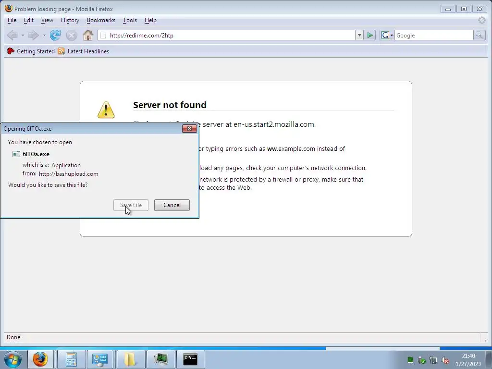Viewport: 492px width, 369px height.
Task: Minimize the Firefox window
Action: pos(448,9)
